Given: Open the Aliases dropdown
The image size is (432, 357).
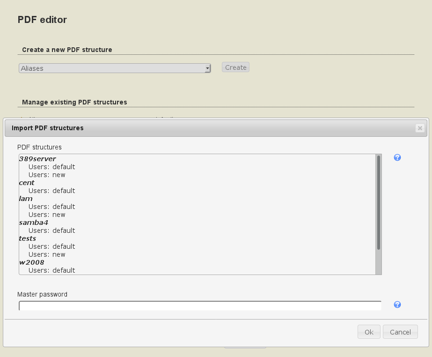Looking at the screenshot, I should pos(115,68).
